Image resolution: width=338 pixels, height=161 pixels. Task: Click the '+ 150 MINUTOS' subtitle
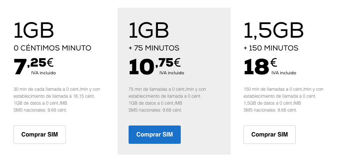pos(271,48)
